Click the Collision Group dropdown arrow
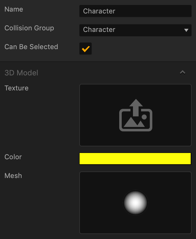 pyautogui.click(x=186, y=30)
